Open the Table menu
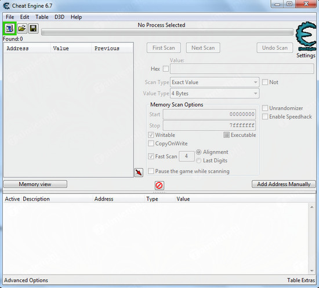The image size is (319, 288). pos(42,17)
